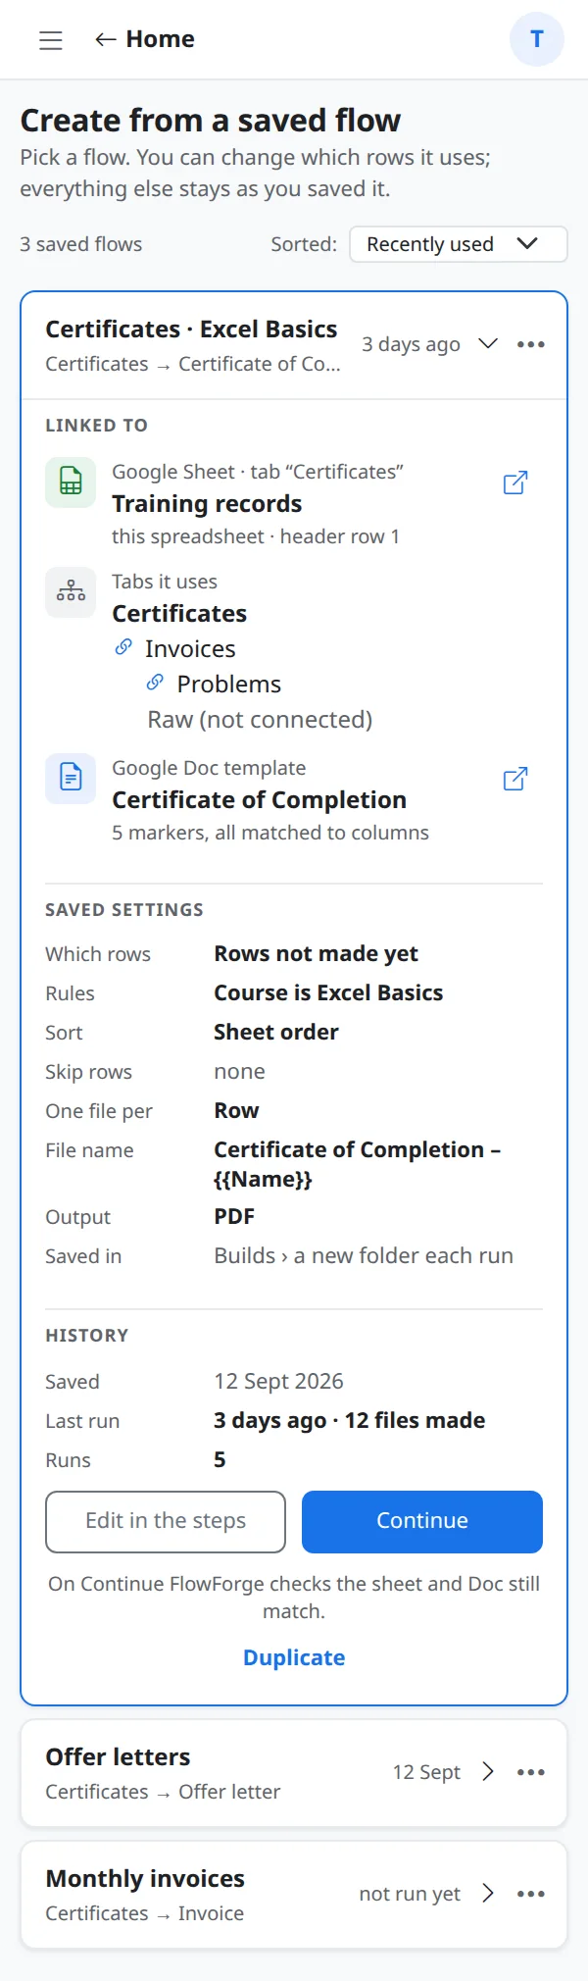
Task: Click the Monthly invoices card title
Action: coord(145,1879)
